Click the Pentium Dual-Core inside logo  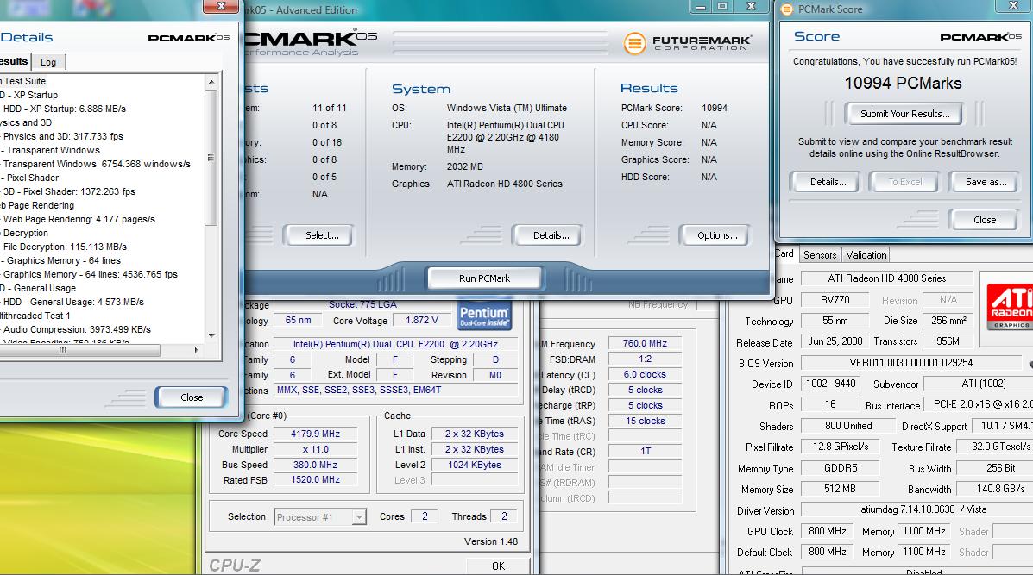[484, 316]
